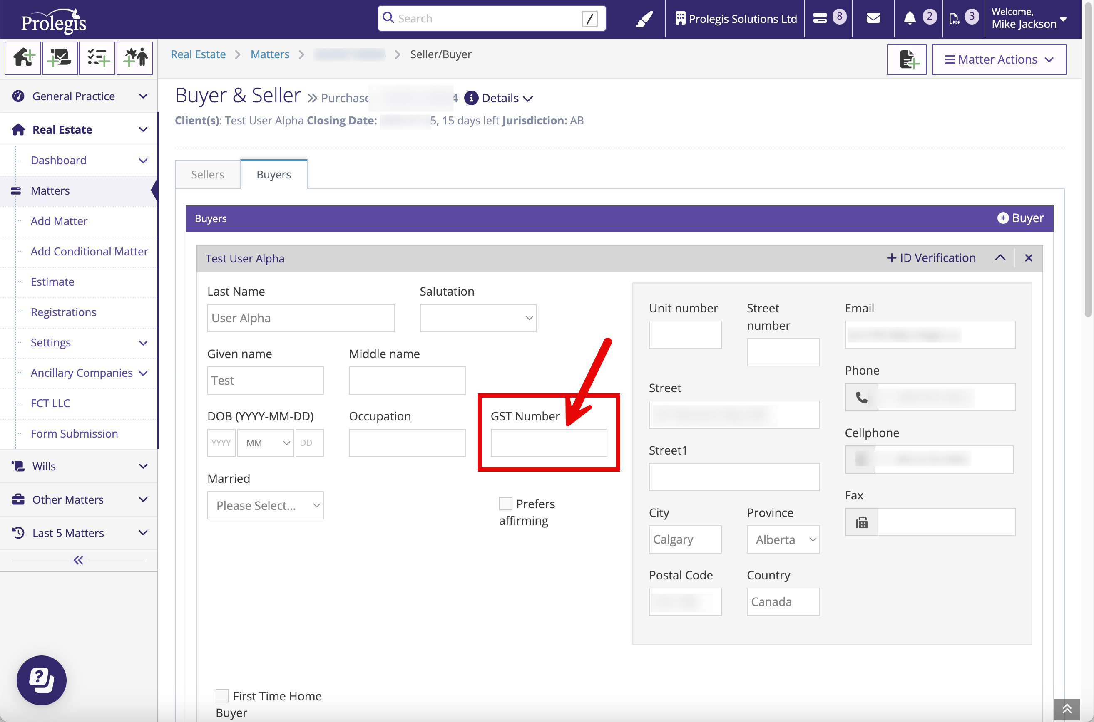The image size is (1094, 722).
Task: Open the Salutation dropdown
Action: pos(477,318)
